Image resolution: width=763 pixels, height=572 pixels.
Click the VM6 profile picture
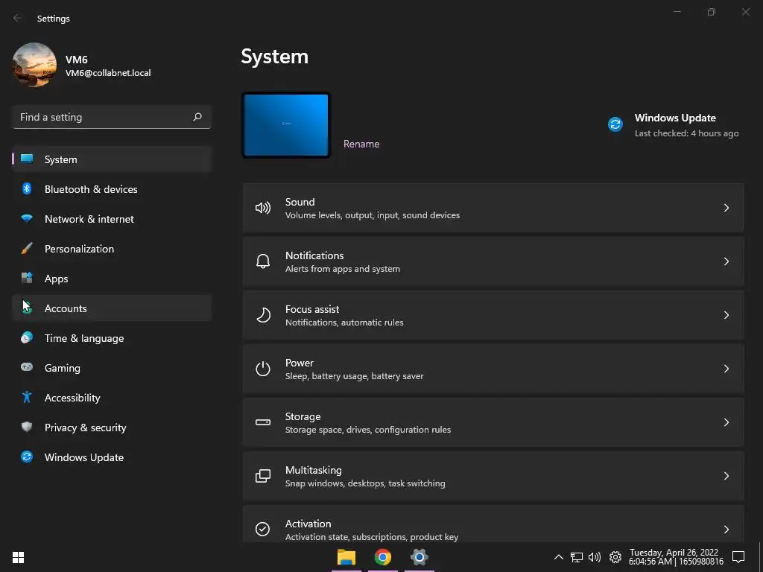tap(34, 65)
